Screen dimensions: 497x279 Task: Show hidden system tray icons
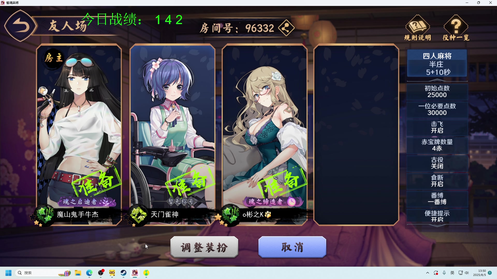[x=428, y=273]
